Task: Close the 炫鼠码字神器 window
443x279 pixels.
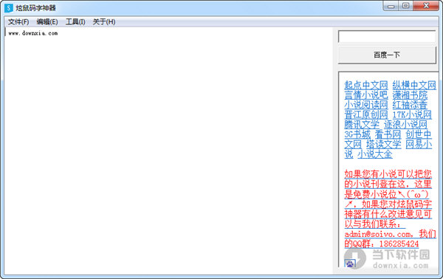Action: pos(426,6)
